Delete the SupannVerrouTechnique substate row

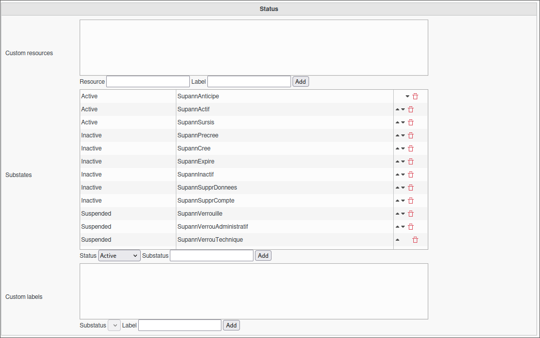[415, 240]
